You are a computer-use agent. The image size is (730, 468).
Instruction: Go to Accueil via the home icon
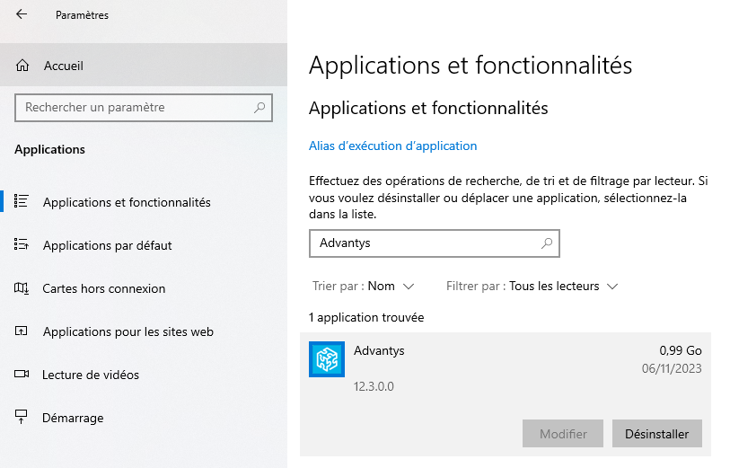click(23, 66)
